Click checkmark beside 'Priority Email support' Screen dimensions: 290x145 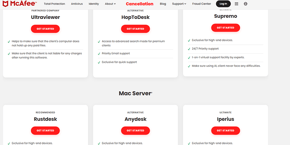pos(99,54)
